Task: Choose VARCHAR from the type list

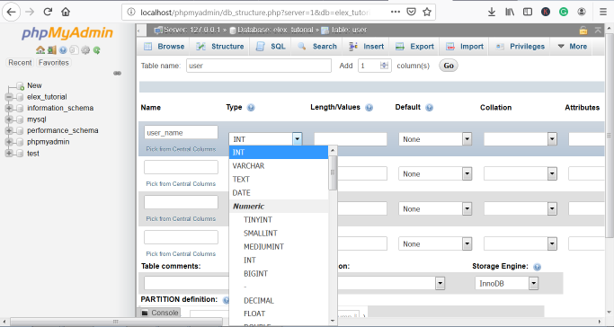Action: click(x=279, y=166)
